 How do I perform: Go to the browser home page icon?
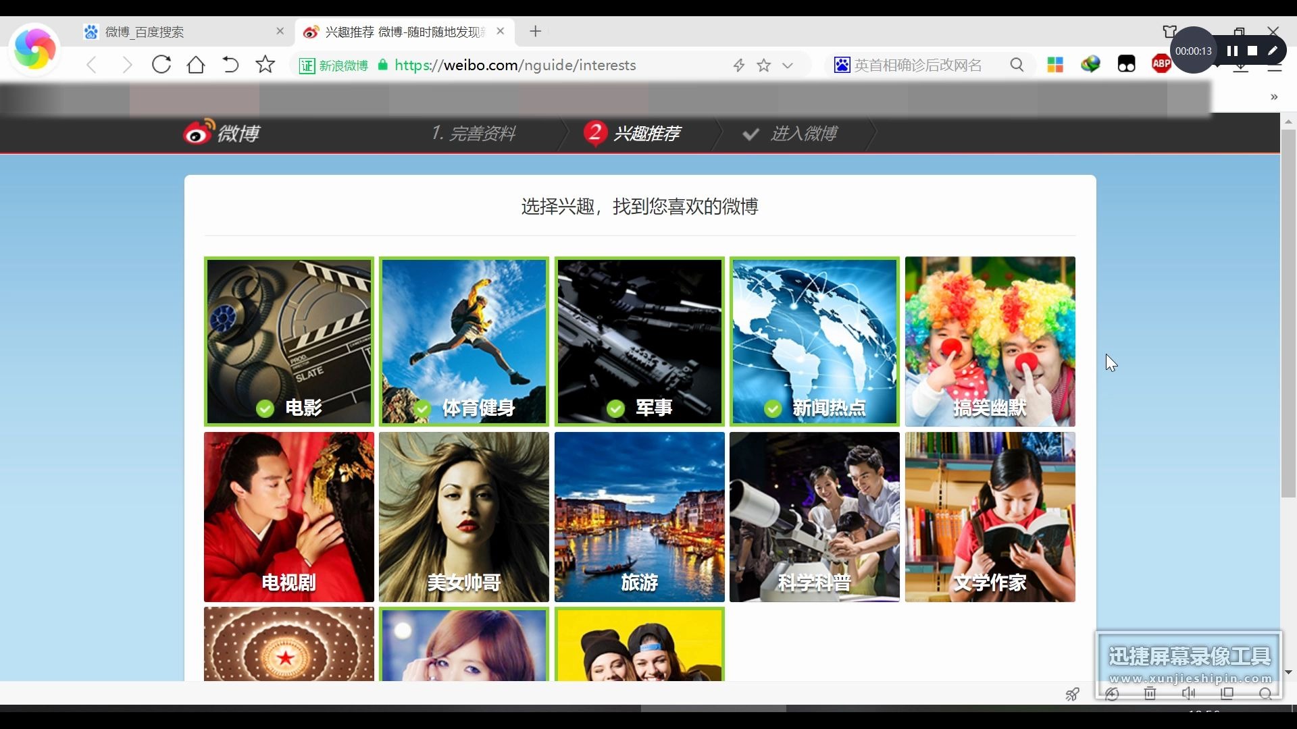[196, 65]
